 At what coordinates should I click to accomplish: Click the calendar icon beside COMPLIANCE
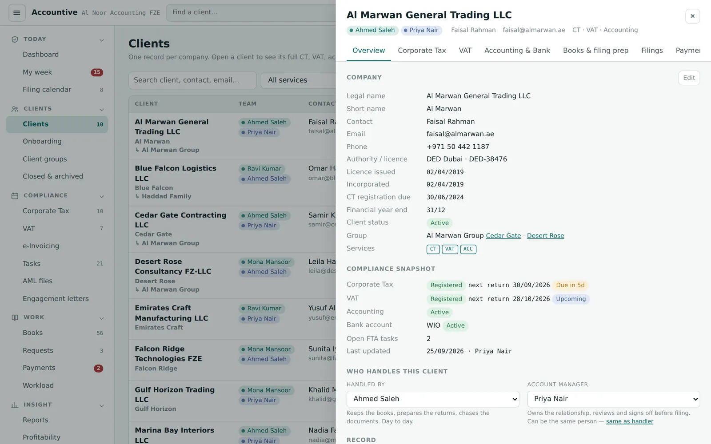(x=15, y=195)
